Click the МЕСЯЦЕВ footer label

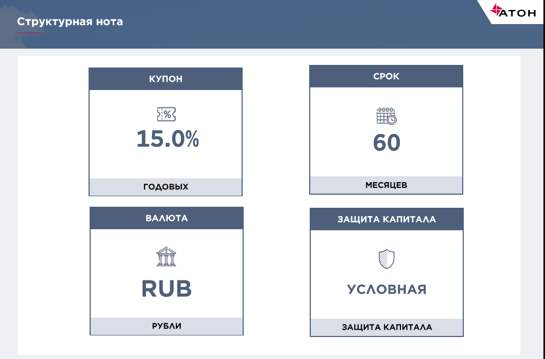[x=386, y=185]
